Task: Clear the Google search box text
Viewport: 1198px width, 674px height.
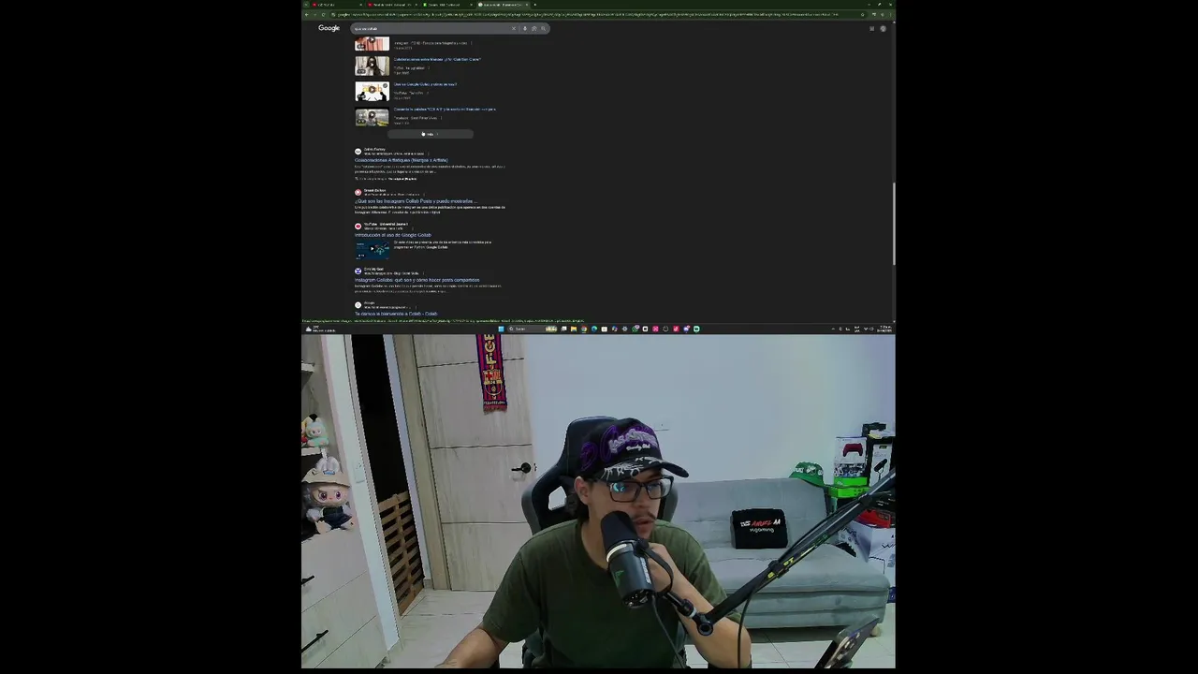Action: click(x=513, y=28)
